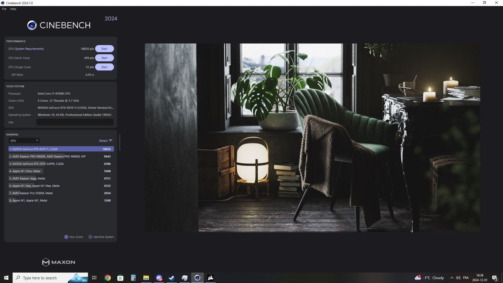Select the Apple M1, Apple M1, Metal row
This screenshot has width=503, height=283.
click(x=61, y=200)
